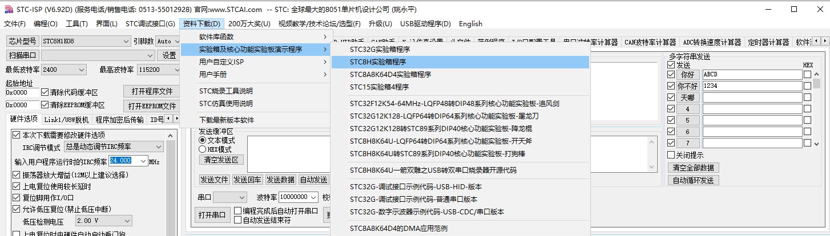The image size is (830, 236).
Task: Switch language via English menu
Action: (x=470, y=24)
